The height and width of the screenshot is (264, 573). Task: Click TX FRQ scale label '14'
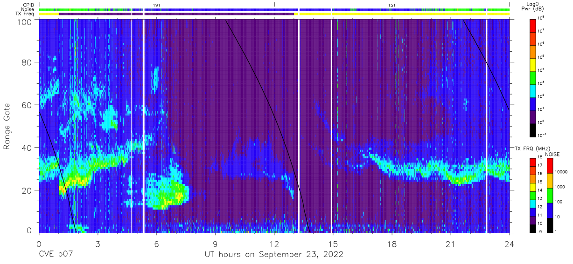point(540,191)
